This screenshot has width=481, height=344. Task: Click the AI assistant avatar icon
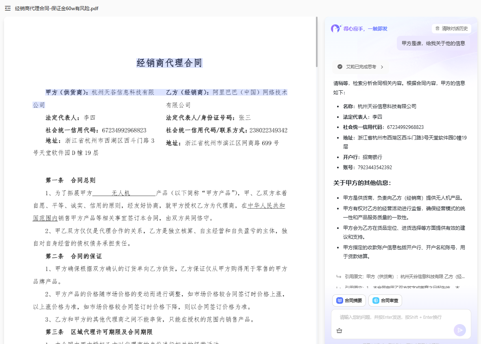click(x=336, y=28)
